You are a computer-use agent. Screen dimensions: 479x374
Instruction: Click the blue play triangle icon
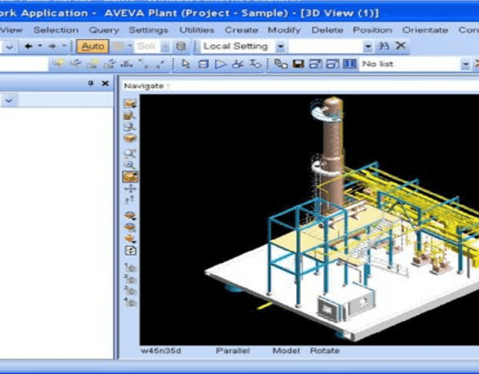[x=221, y=64]
